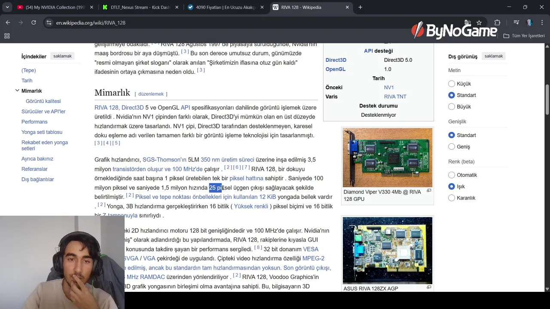Select Standart width option
Screen dimensions: 550x309
[x=452, y=135]
